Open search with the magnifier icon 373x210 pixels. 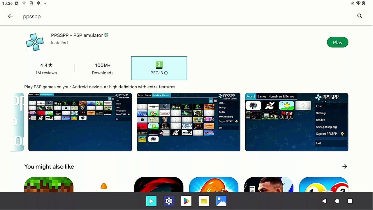click(360, 16)
